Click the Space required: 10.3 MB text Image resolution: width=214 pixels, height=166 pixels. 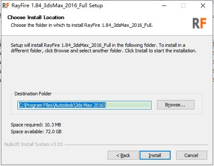point(36,125)
